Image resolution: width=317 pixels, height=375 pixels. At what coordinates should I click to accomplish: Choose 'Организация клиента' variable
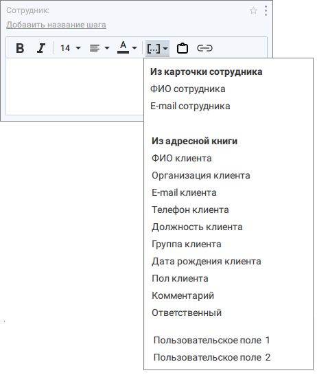(201, 176)
